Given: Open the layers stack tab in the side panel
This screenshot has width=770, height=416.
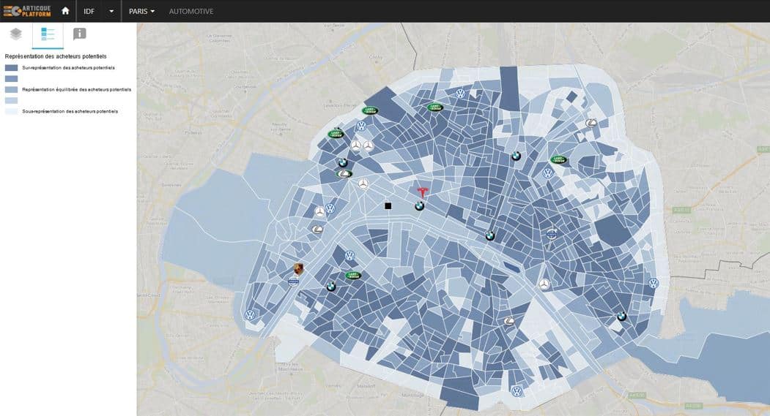Looking at the screenshot, I should pos(15,34).
